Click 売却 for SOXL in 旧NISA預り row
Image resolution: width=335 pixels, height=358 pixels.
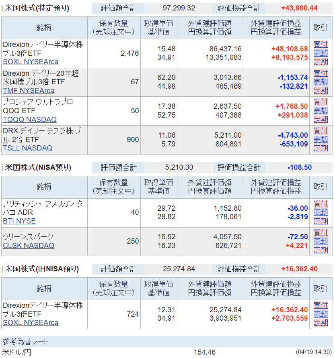pos(321,314)
